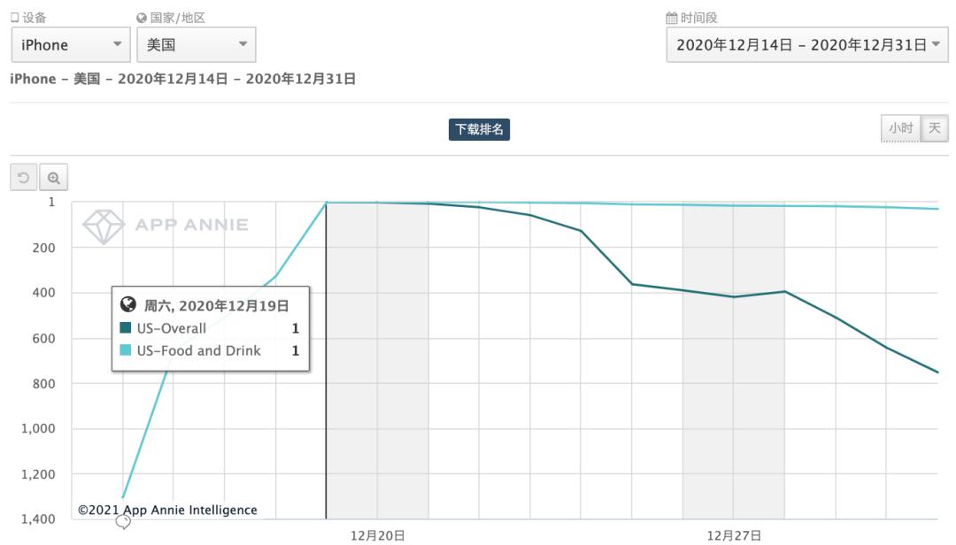Click the globe icon in the tooltip

pos(127,305)
